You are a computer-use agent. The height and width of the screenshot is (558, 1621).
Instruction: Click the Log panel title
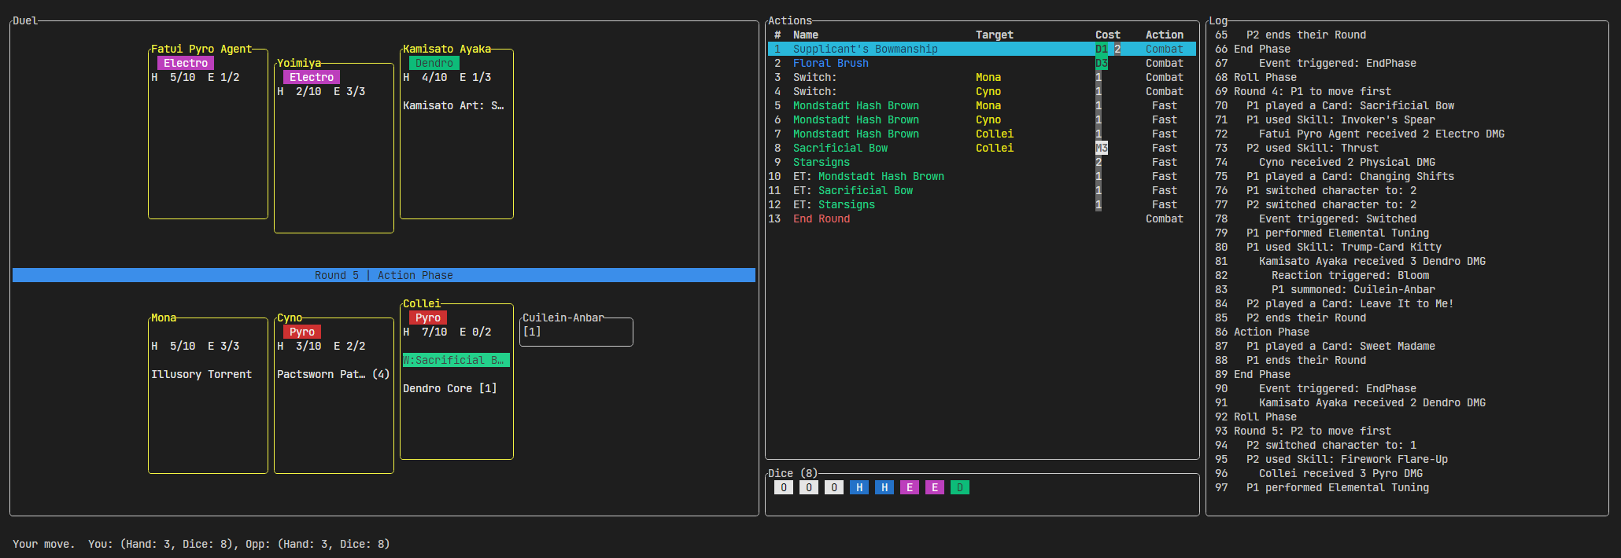[1218, 20]
